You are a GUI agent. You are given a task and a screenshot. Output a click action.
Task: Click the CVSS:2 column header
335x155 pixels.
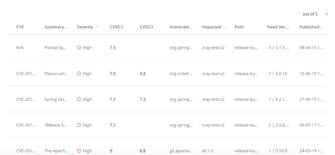(x=116, y=27)
